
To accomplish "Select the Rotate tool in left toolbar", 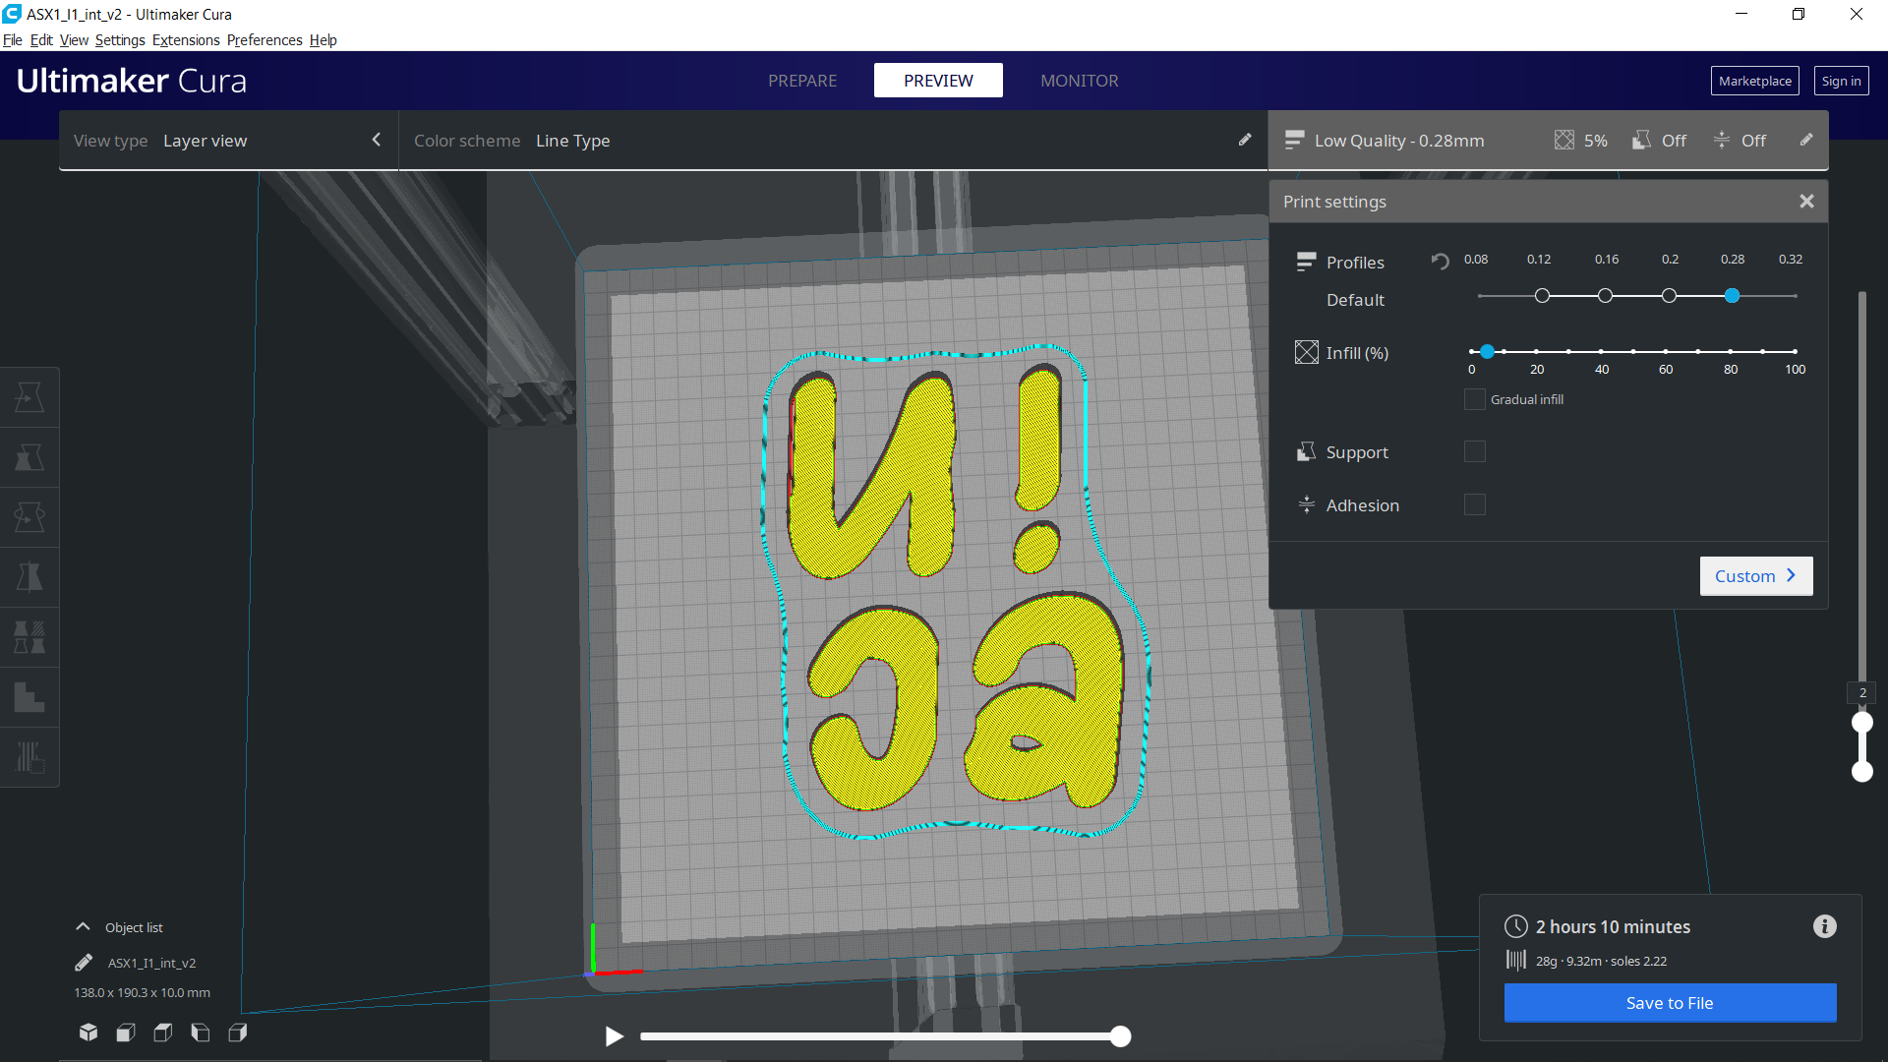I will tap(29, 517).
